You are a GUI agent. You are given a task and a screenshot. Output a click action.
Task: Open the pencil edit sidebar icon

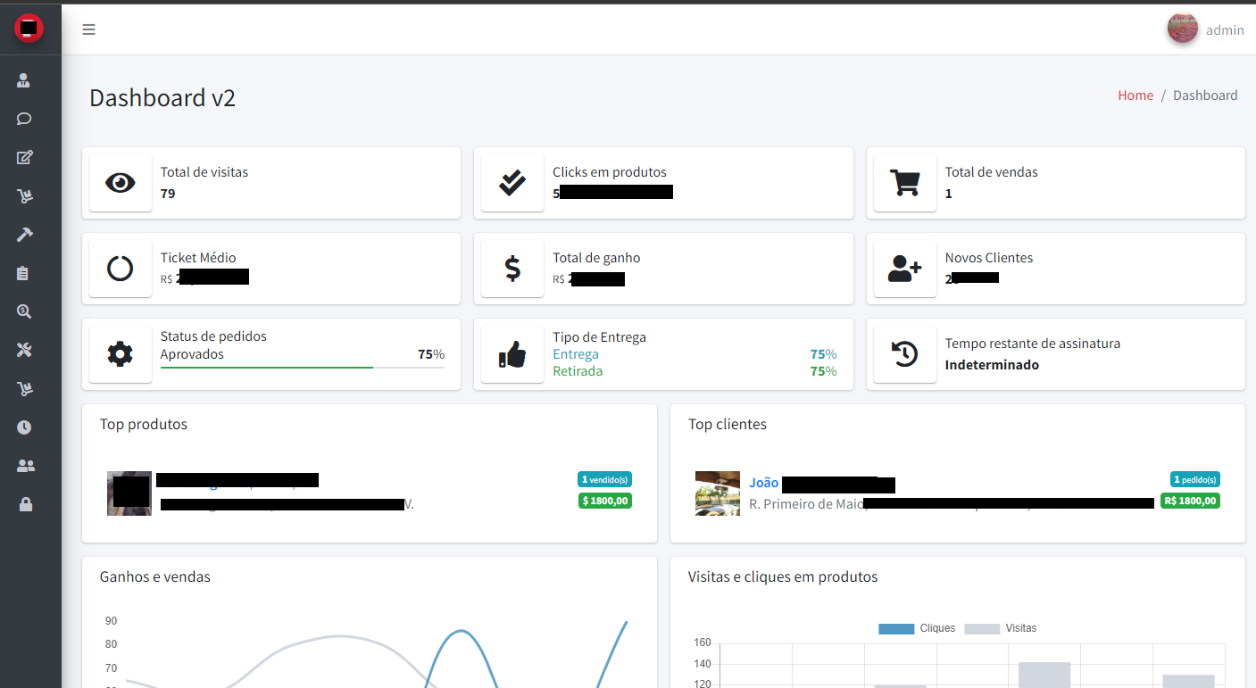pos(24,158)
